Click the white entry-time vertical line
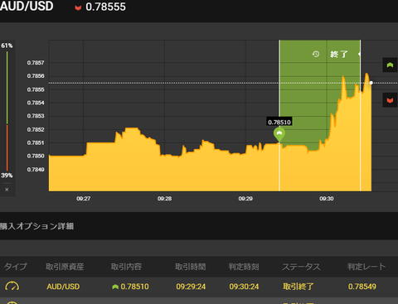 279,166
